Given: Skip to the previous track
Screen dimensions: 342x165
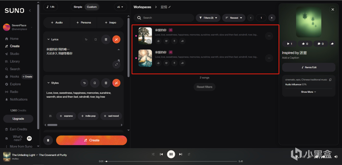Looking at the screenshot, I should tap(161, 154).
